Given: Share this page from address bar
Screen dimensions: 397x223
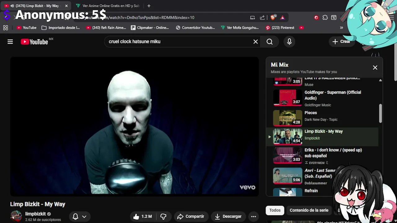Looking at the screenshot, I should tap(262, 18).
